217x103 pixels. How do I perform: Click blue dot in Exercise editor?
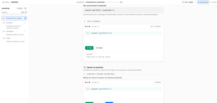coord(89,82)
